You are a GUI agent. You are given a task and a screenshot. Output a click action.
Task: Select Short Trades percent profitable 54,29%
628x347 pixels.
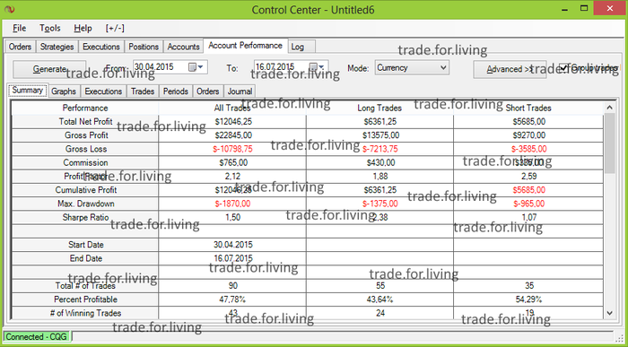[x=528, y=299]
